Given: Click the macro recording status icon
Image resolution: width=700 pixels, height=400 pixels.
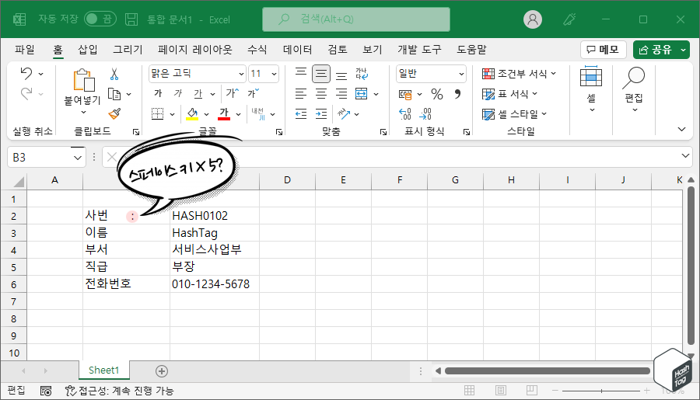Looking at the screenshot, I should click(46, 391).
